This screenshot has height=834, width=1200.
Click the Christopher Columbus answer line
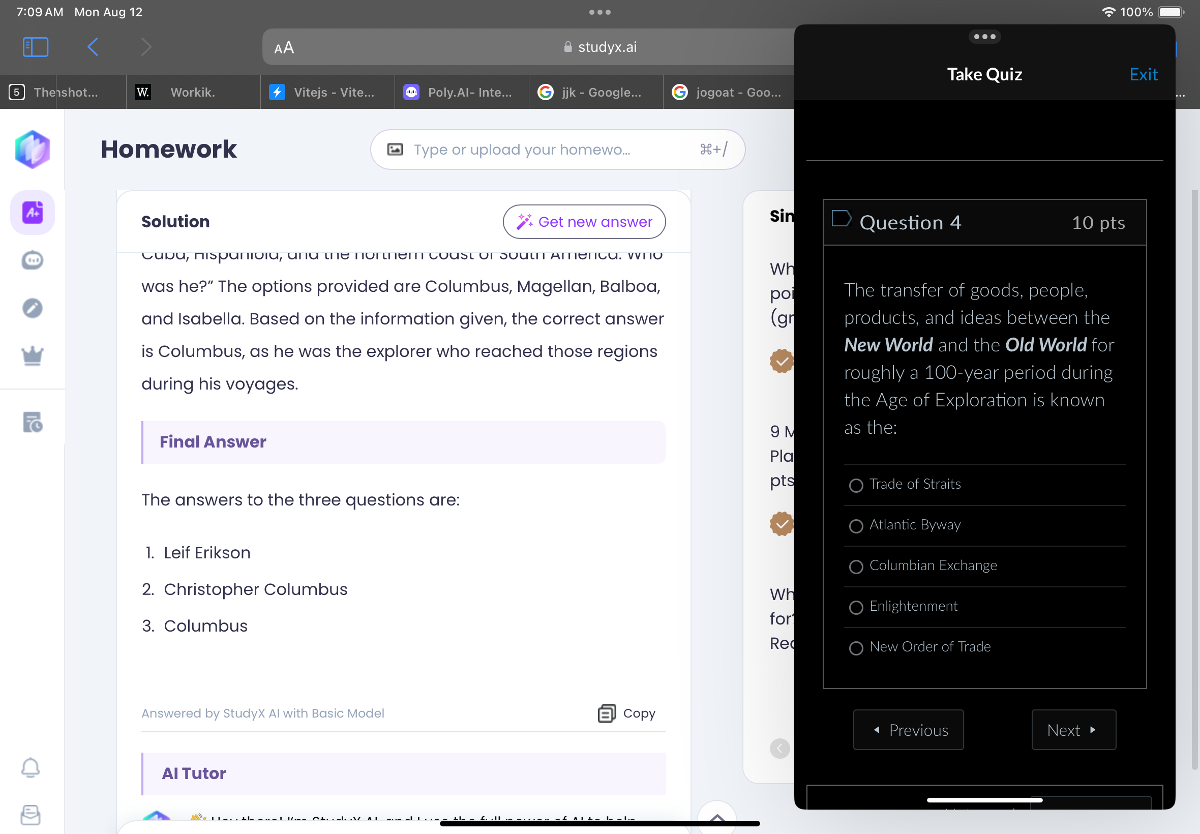(x=255, y=589)
